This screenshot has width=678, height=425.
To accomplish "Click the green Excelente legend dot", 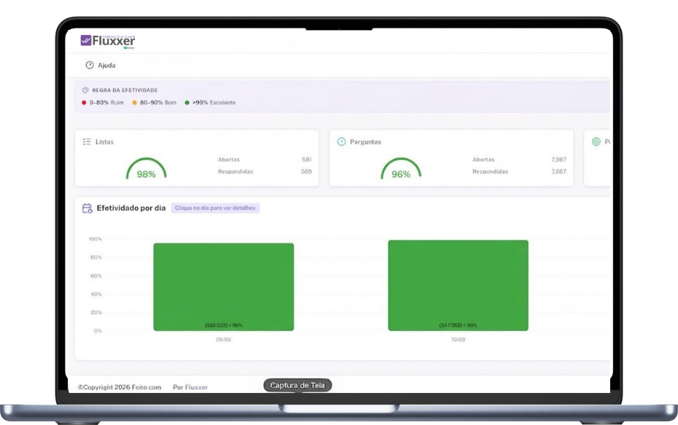I will coord(187,103).
